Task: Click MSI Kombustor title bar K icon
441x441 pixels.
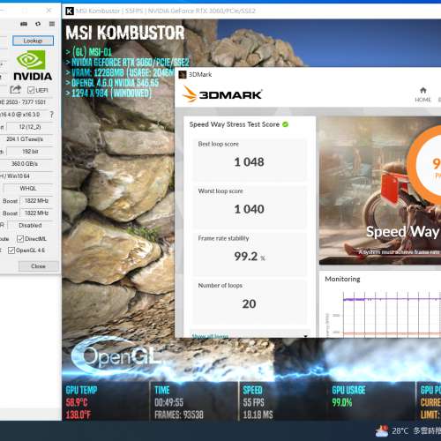Action: coord(70,11)
